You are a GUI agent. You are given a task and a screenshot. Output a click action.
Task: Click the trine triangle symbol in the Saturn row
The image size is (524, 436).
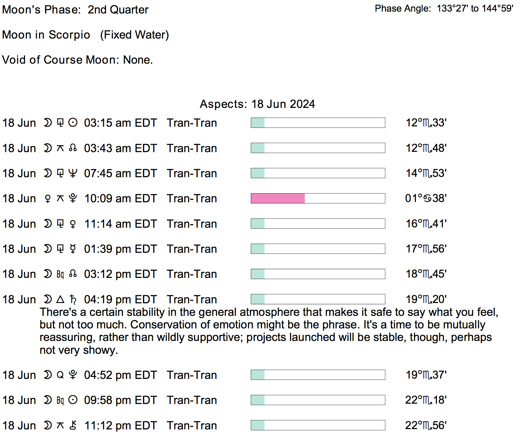click(x=60, y=300)
